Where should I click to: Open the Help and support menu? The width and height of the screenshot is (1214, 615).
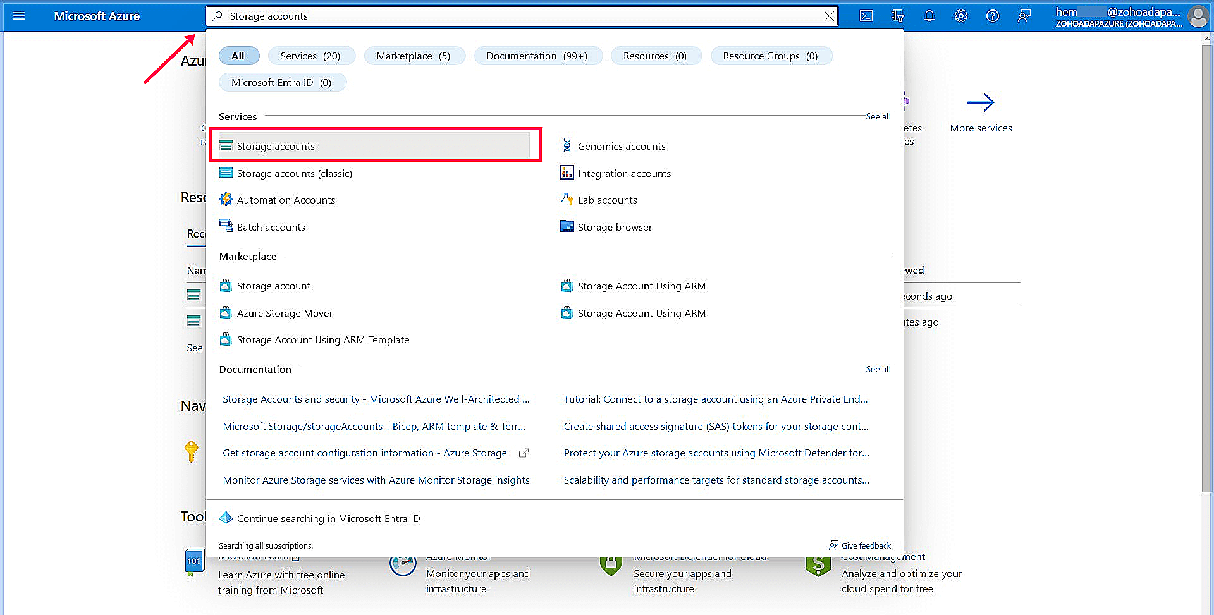[x=992, y=16]
